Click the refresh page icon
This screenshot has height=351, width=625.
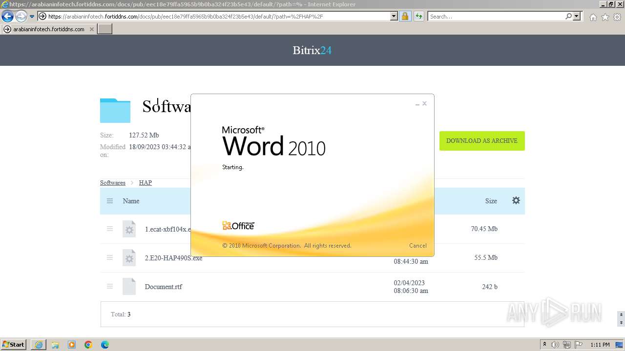point(418,17)
